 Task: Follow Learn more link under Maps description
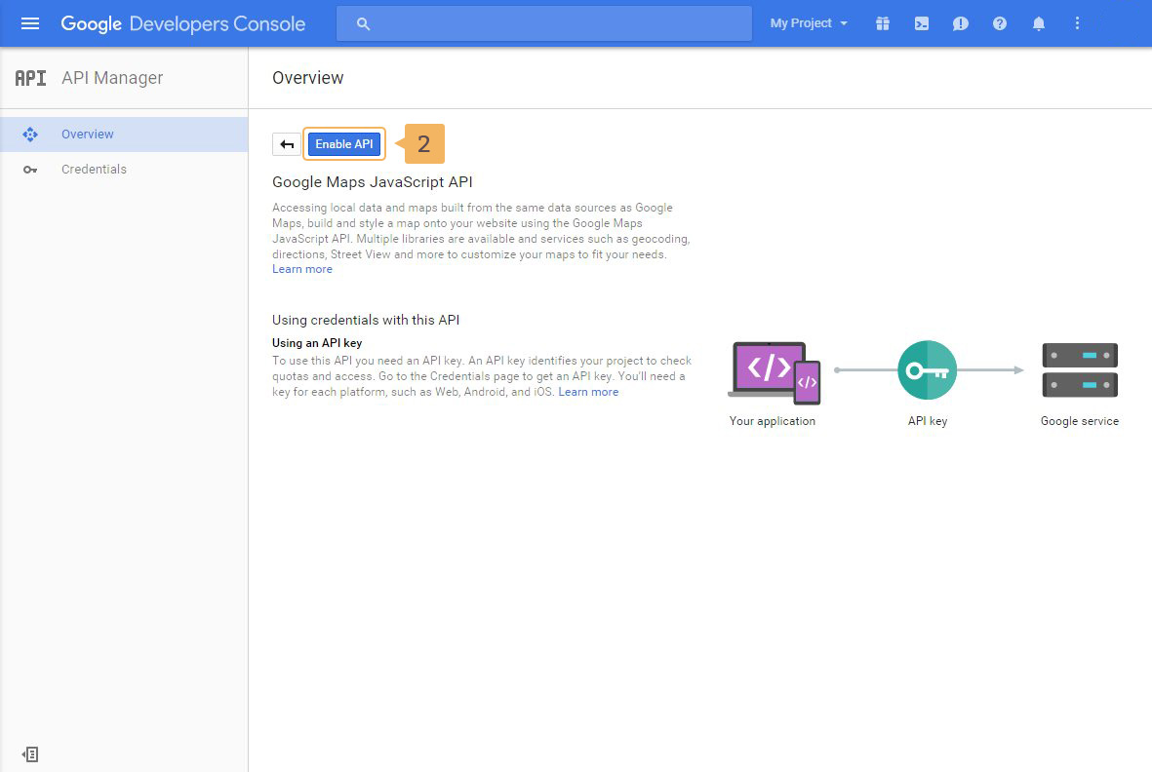(x=302, y=270)
